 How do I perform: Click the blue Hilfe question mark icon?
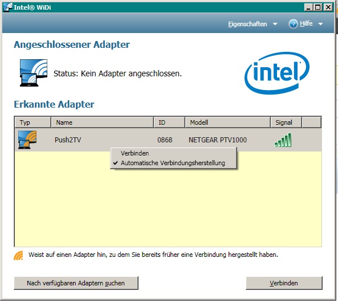tap(293, 24)
